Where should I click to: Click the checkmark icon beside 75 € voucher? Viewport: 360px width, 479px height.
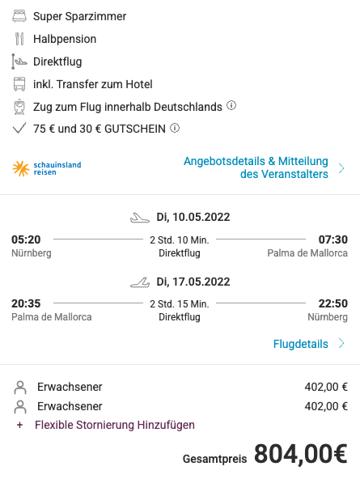point(19,129)
